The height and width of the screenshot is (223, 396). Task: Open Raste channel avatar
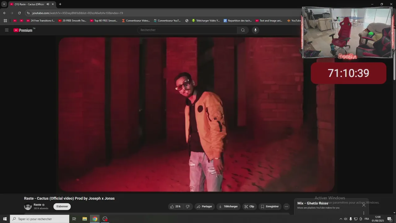click(28, 207)
